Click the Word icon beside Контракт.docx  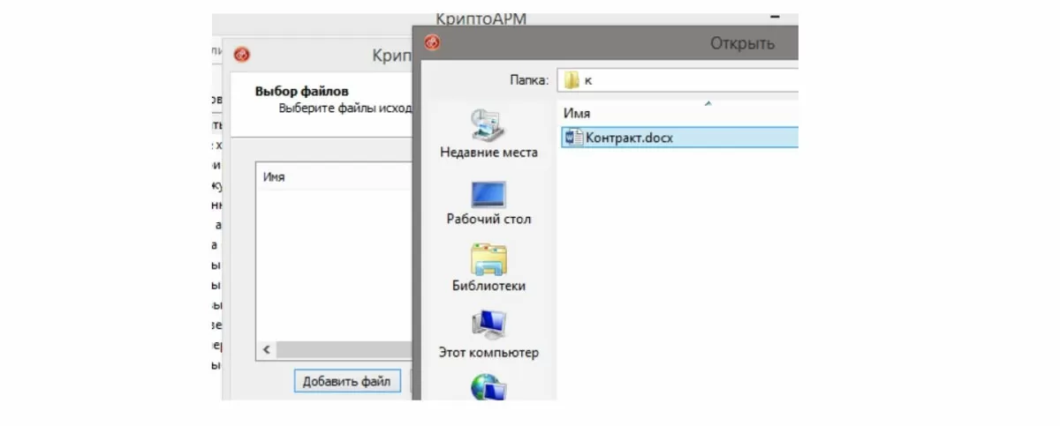pyautogui.click(x=572, y=137)
